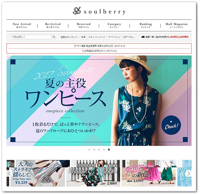
Task: Click the round Check! badge
Action: (171, 125)
